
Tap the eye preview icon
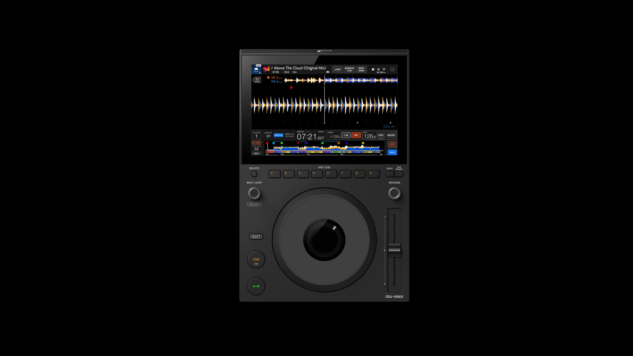[328, 72]
